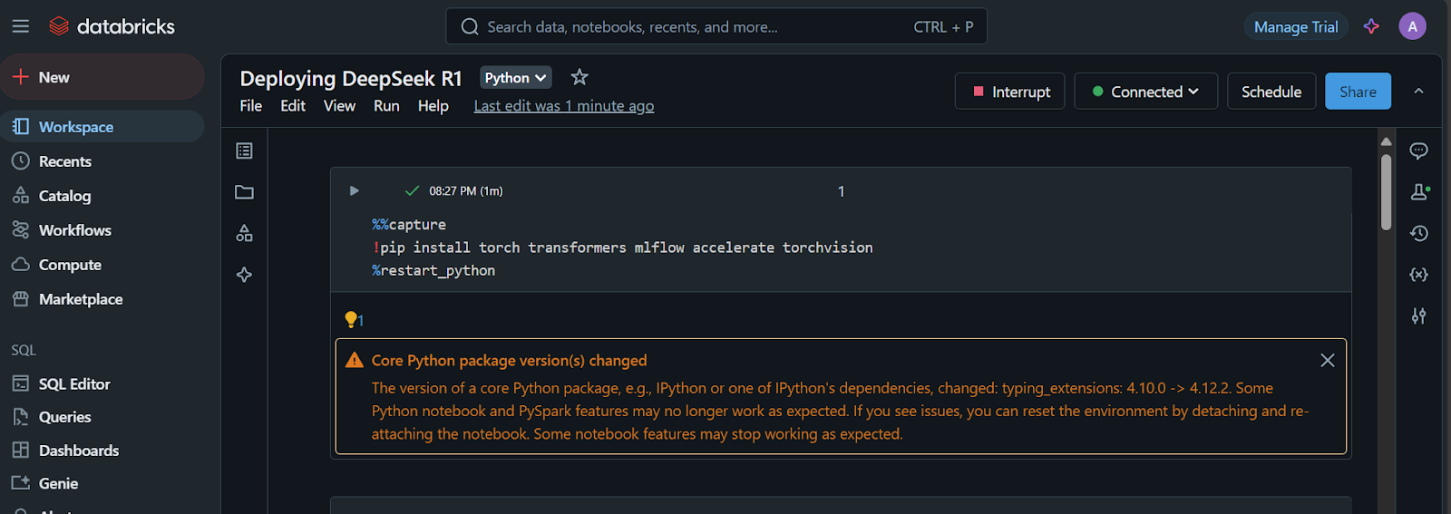Collapse the notebook header chevron

pos(1418,91)
